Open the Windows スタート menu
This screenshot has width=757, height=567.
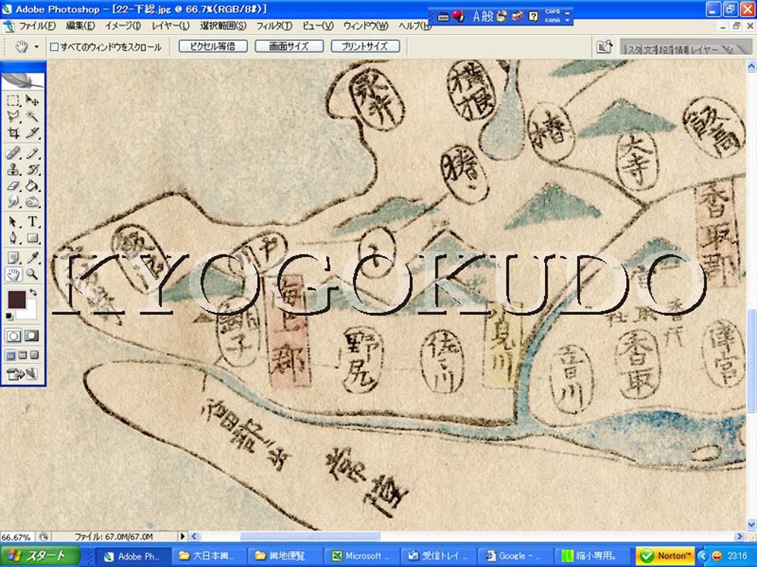pos(41,556)
